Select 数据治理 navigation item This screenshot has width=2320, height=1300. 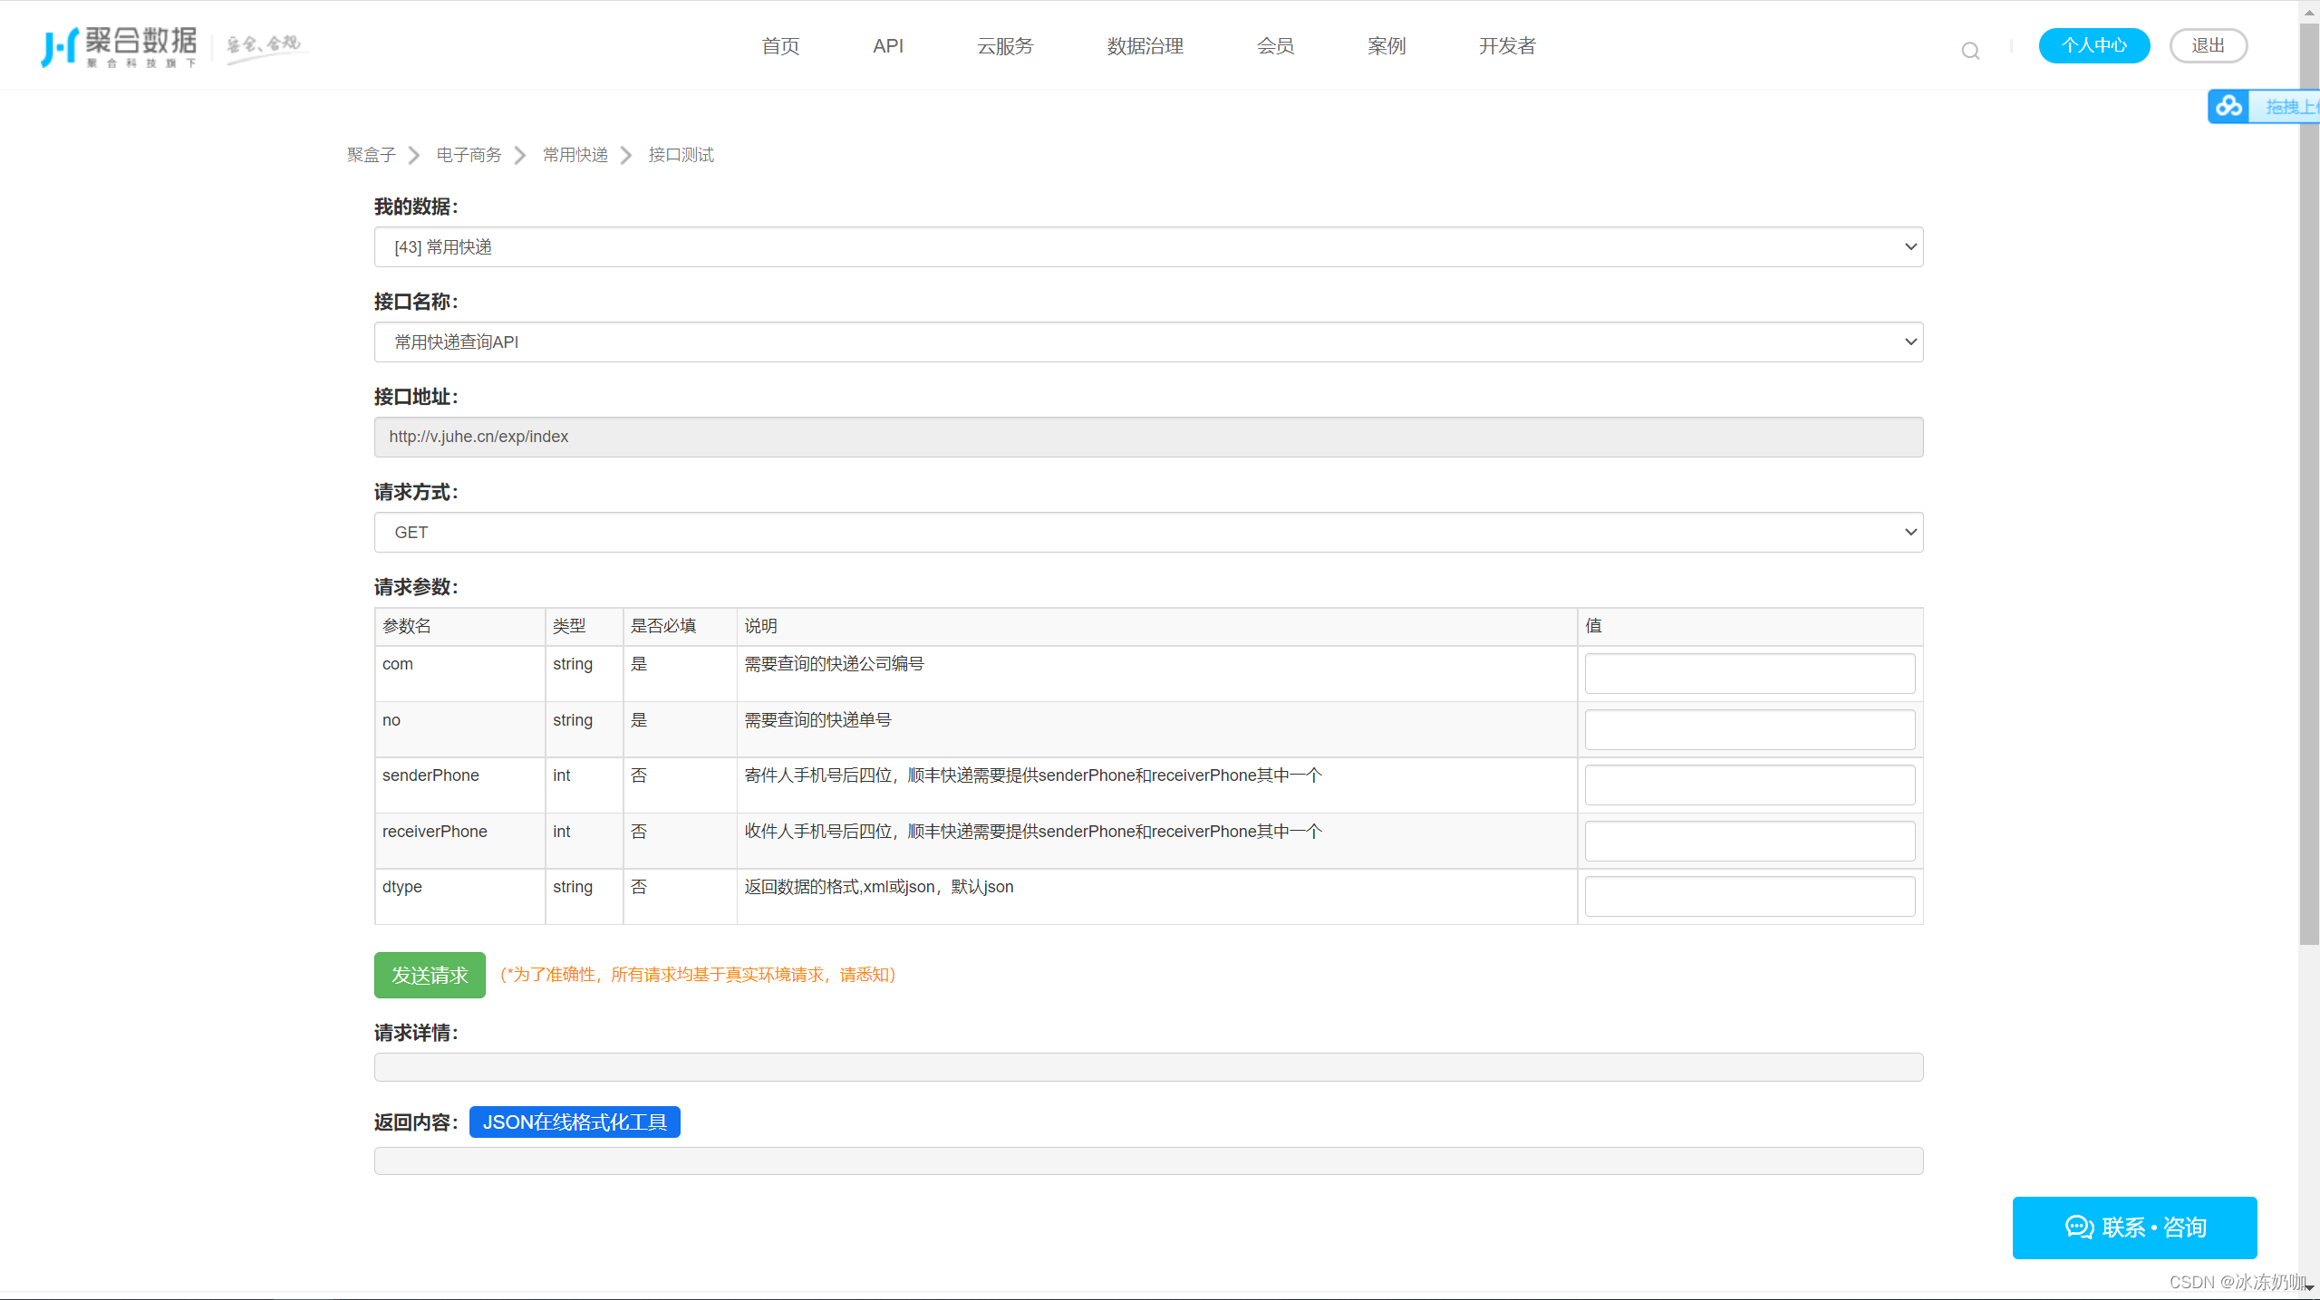pos(1145,46)
